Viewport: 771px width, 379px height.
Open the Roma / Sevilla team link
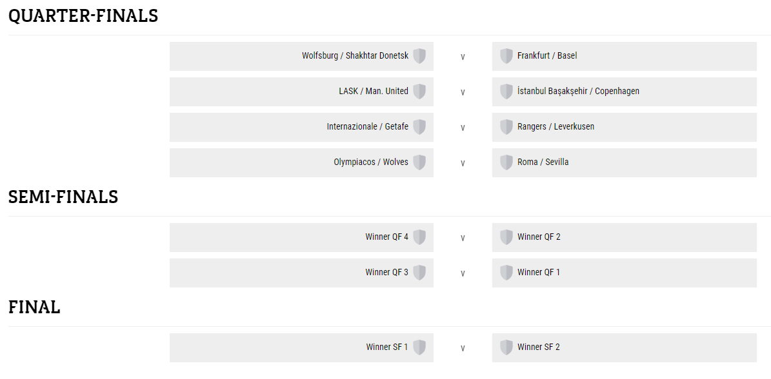click(543, 162)
